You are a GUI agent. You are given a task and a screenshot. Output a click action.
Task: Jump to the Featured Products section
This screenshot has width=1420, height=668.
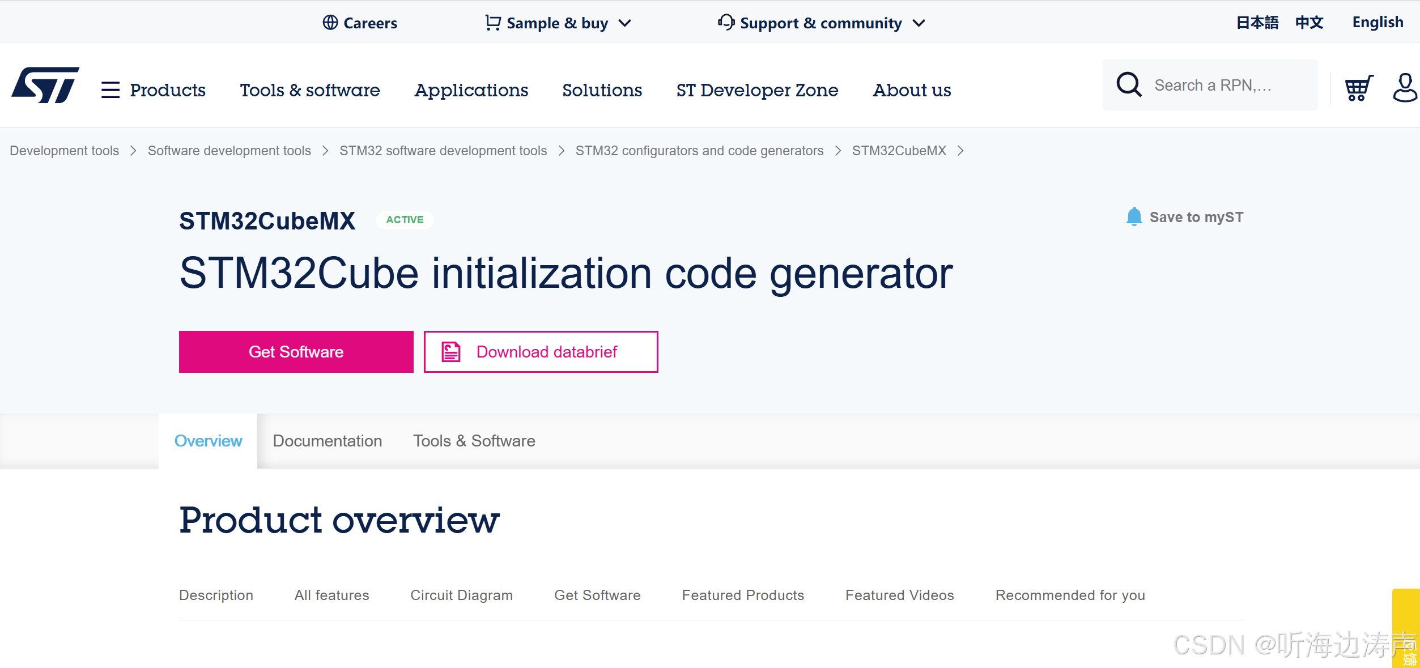743,595
